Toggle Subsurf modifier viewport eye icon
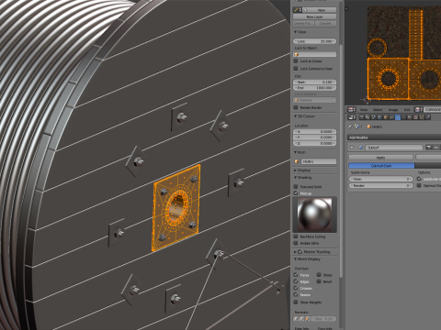Image resolution: width=441 pixels, height=330 pixels. 436,148
